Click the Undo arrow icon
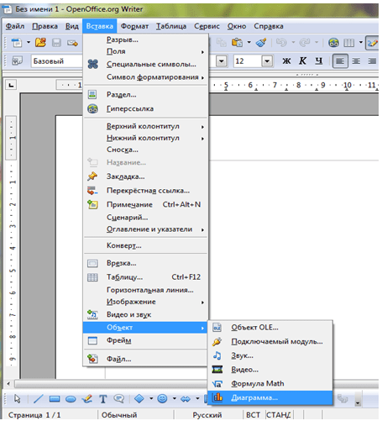 pos(281,43)
